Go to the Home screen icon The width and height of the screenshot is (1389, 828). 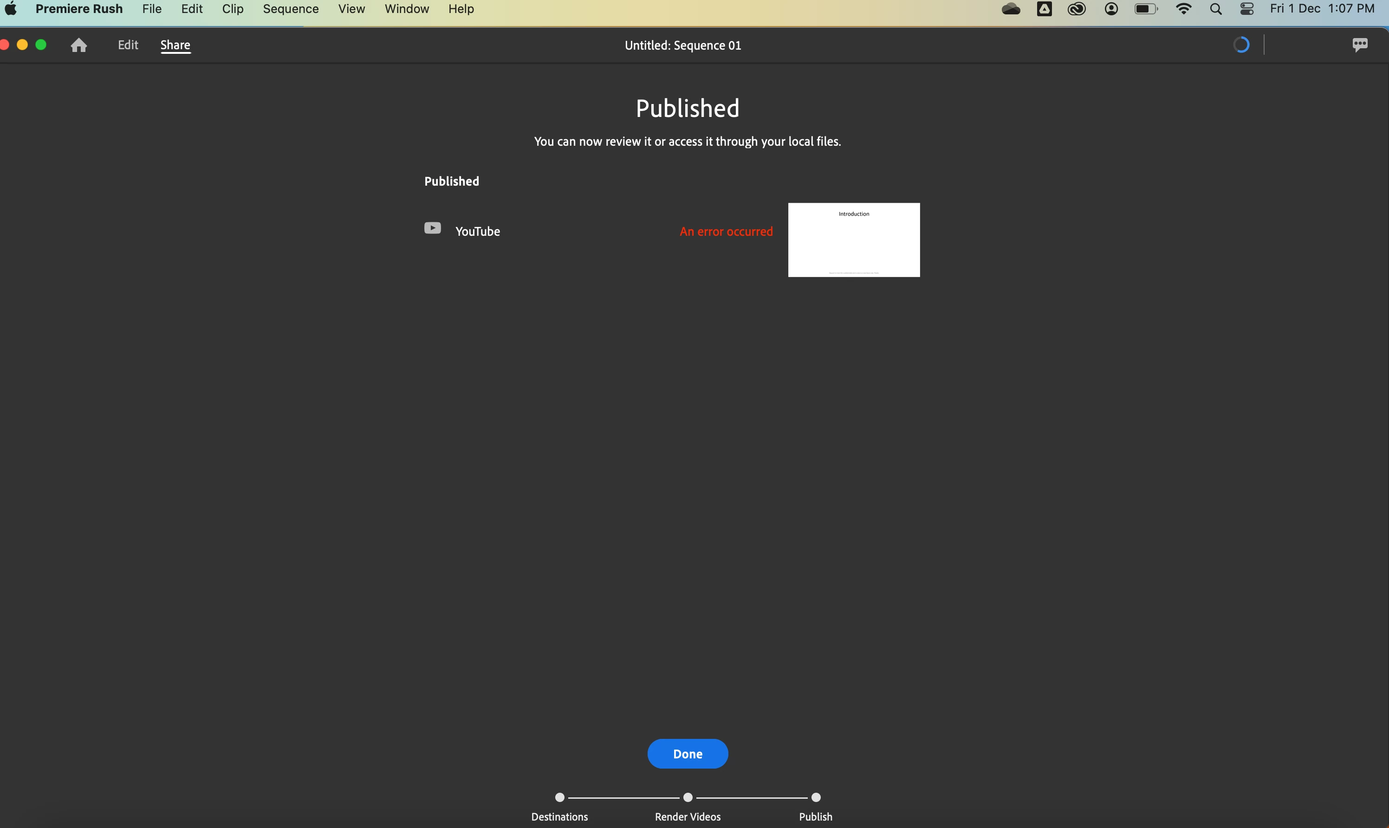coord(78,45)
